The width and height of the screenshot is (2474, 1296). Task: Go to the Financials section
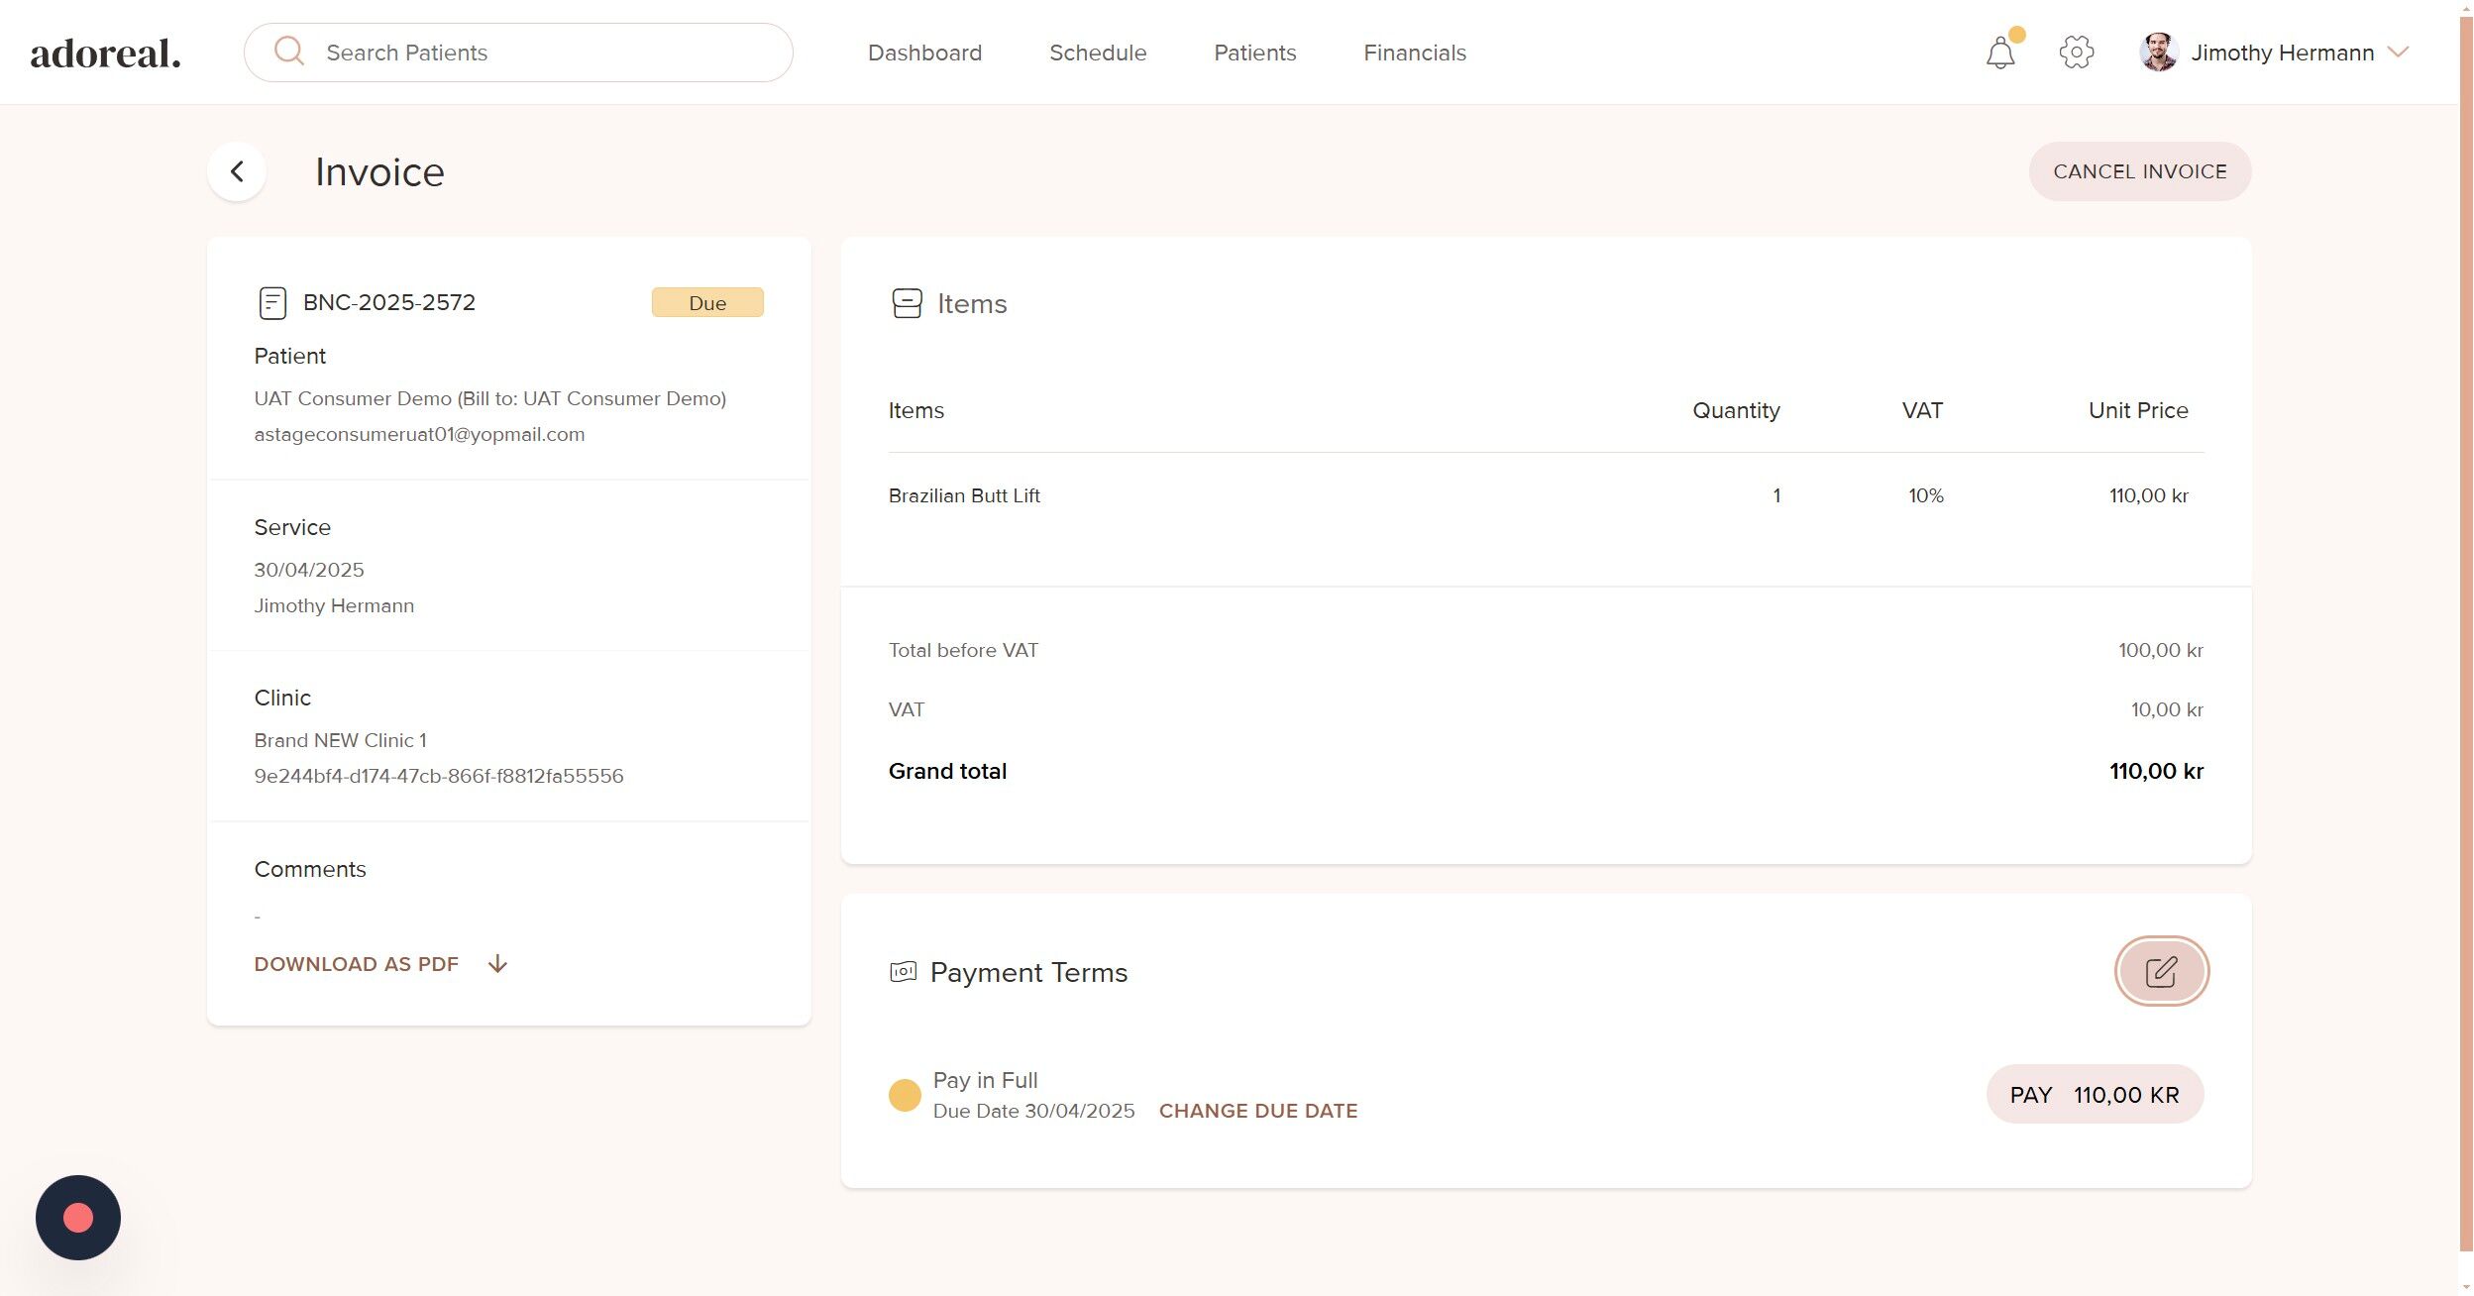click(1414, 53)
